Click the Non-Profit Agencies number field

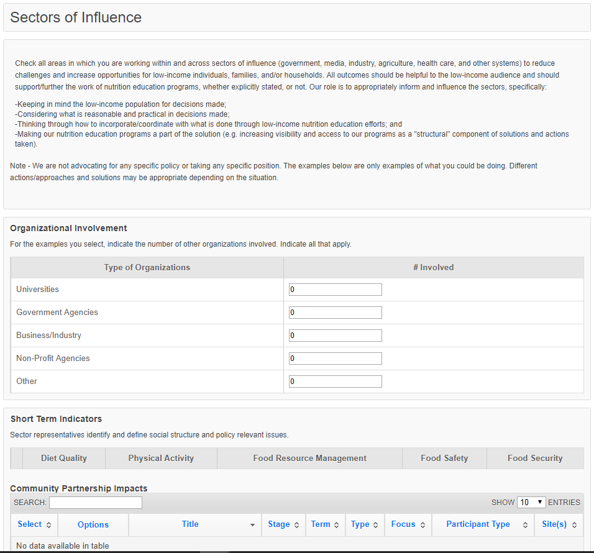pyautogui.click(x=335, y=359)
